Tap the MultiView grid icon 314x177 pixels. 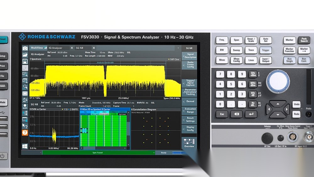(46, 48)
